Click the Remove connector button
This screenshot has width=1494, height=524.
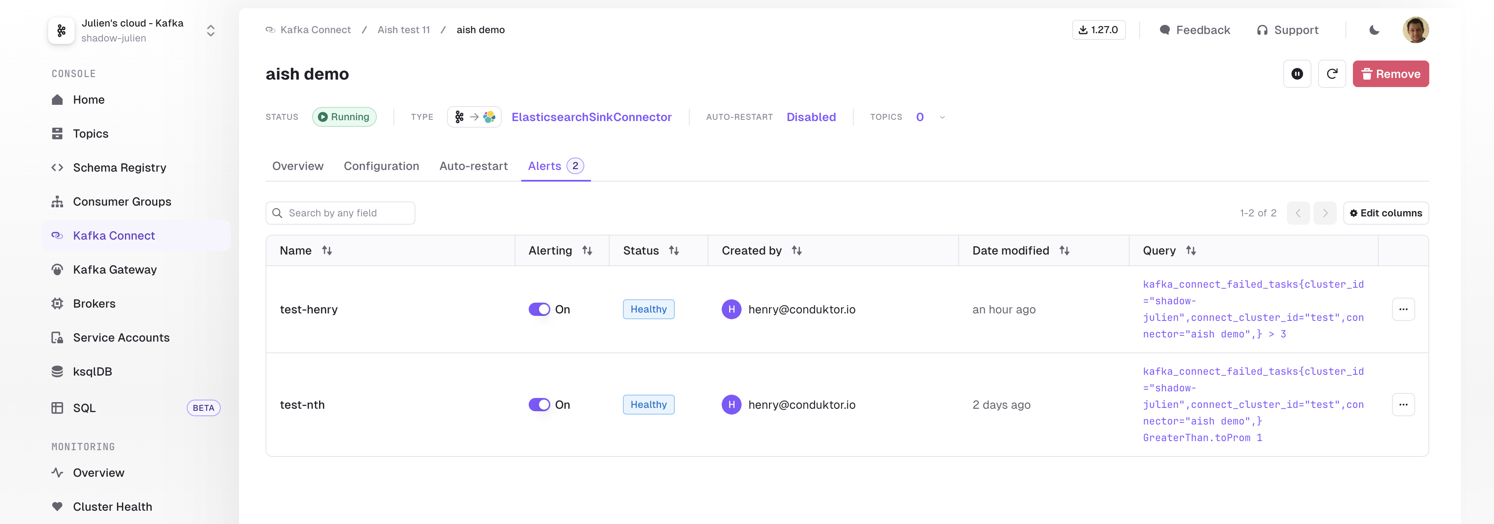1390,74
